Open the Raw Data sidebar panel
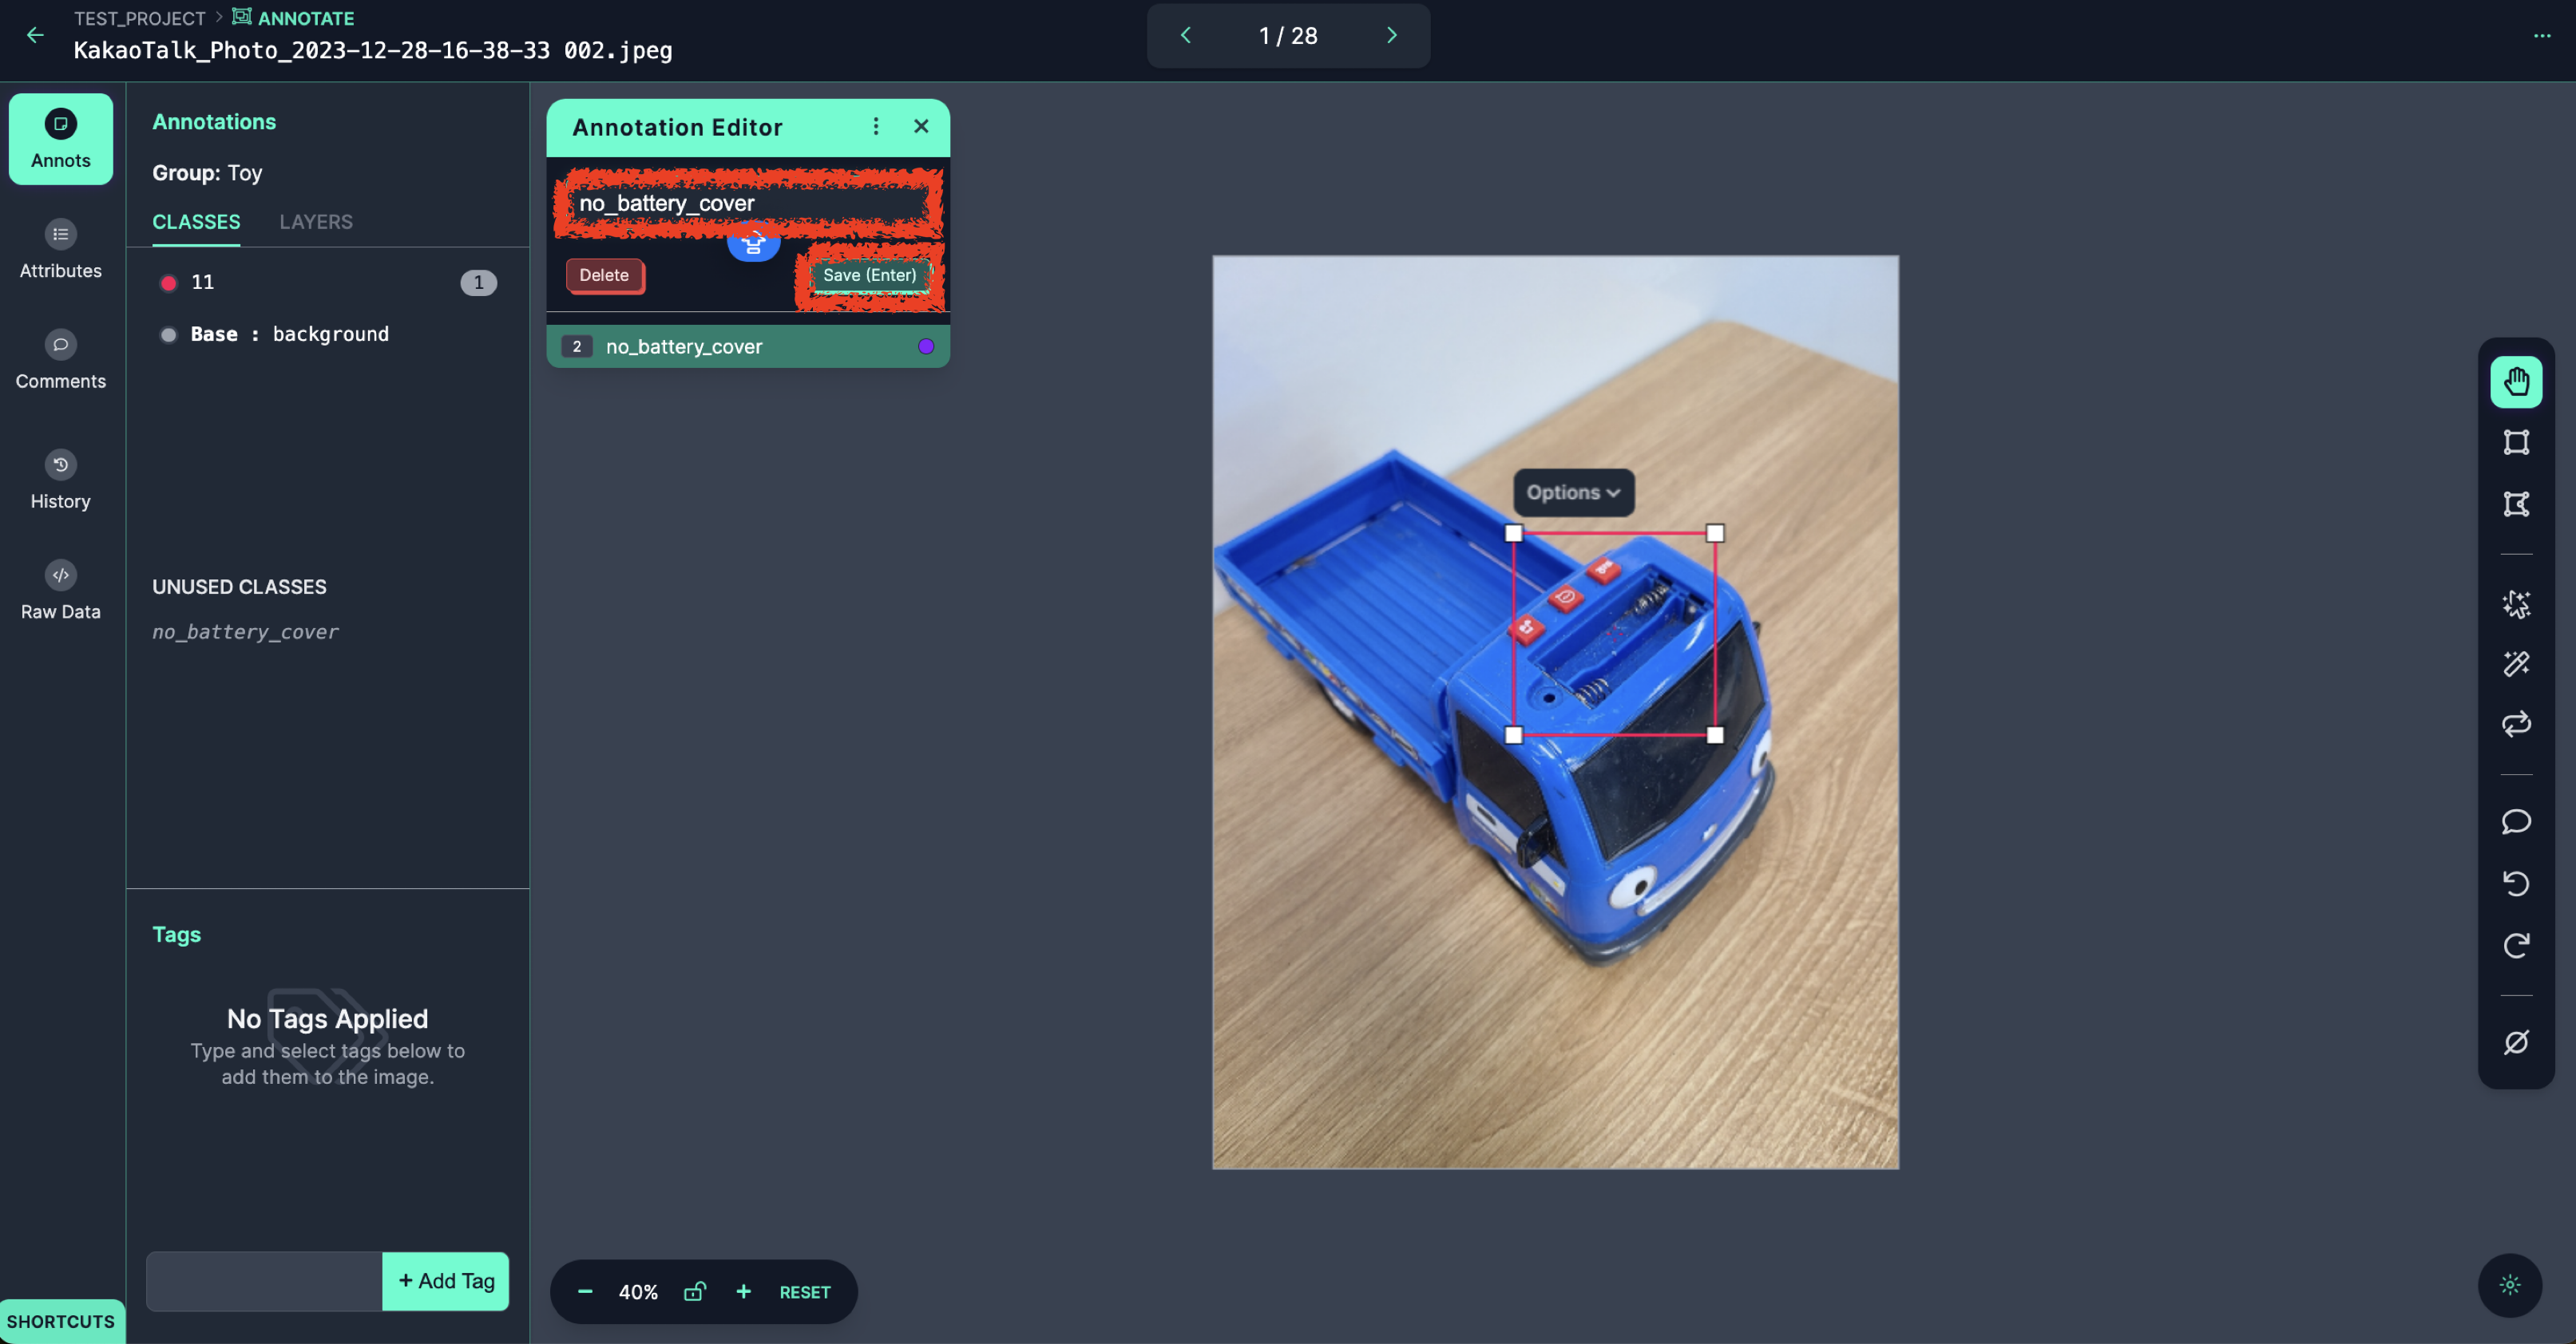The width and height of the screenshot is (2576, 1344). [61, 591]
